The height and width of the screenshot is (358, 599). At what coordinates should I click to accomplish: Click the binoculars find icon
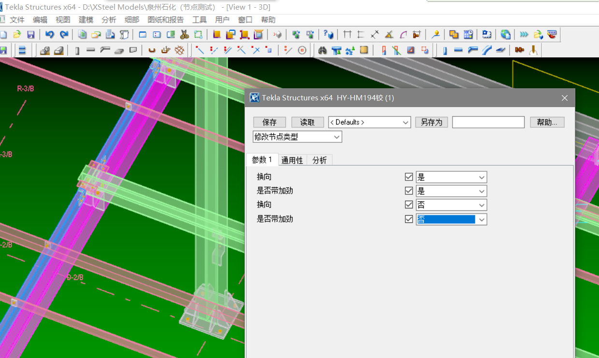[x=323, y=50]
